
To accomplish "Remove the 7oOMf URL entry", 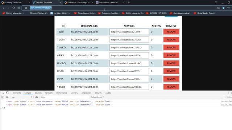I will point(171,40).
